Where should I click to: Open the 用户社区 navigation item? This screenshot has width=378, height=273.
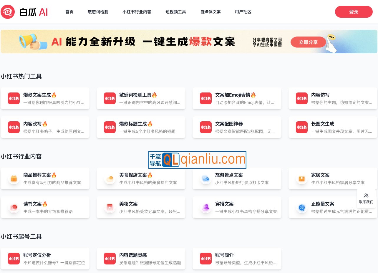point(243,12)
